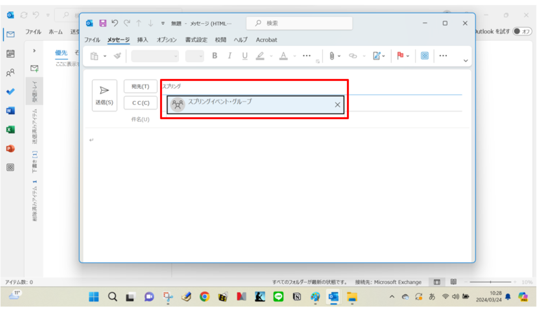Click the attach file paperclip icon
The height and width of the screenshot is (310, 543).
(332, 56)
